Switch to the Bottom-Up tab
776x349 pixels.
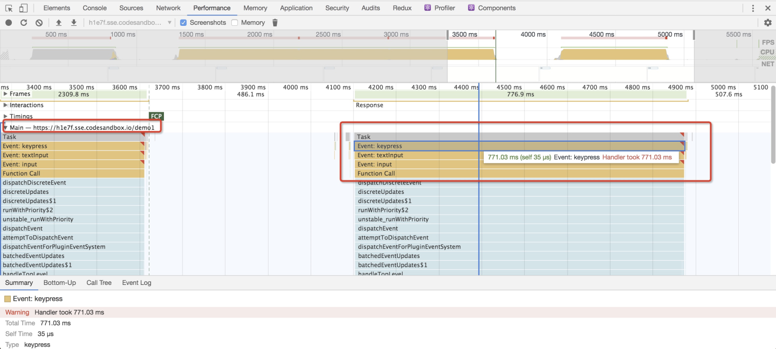coord(59,283)
